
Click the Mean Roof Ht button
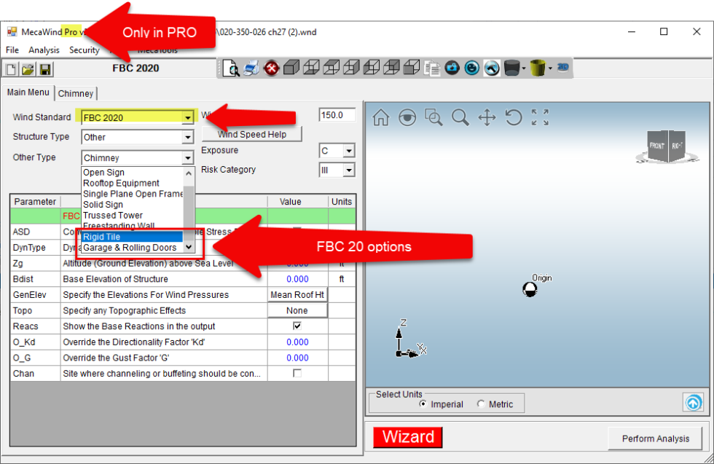click(x=297, y=294)
